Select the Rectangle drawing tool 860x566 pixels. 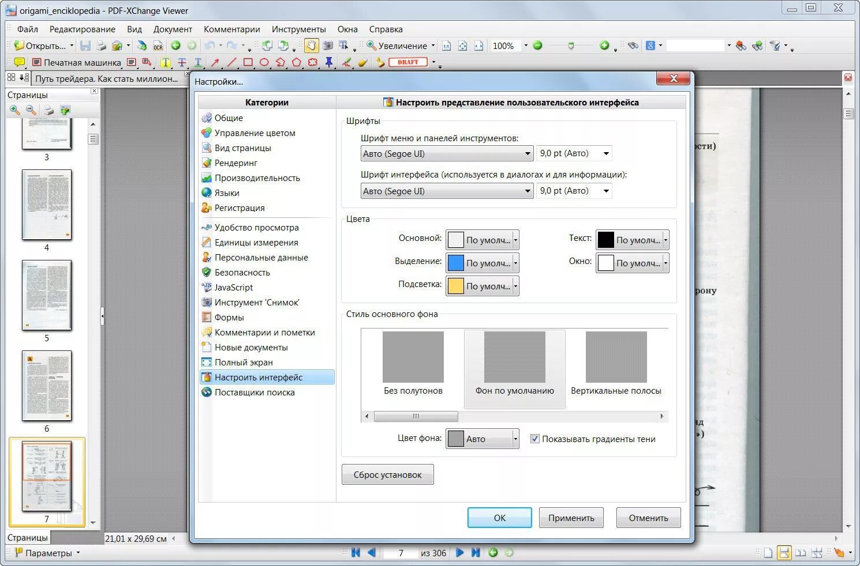click(248, 62)
